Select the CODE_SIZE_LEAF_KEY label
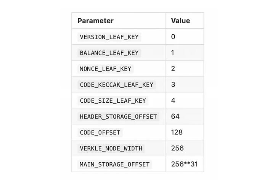 click(113, 101)
